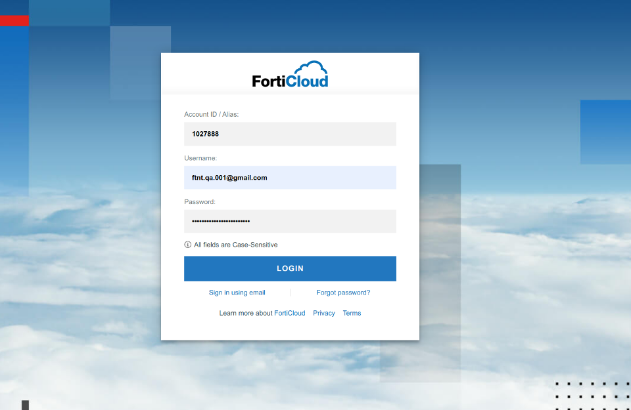Click the Password label
Screen dimensions: 631x410
click(199, 201)
